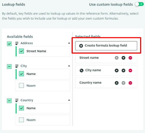Check the Naam checkbox under City
This screenshot has height=133, width=145.
coord(21,85)
